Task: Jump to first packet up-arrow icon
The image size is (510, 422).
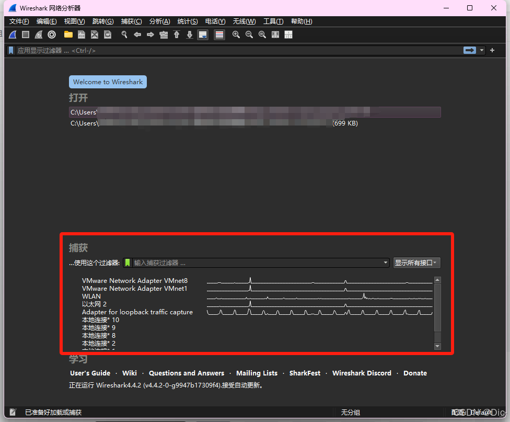Action: [x=177, y=35]
